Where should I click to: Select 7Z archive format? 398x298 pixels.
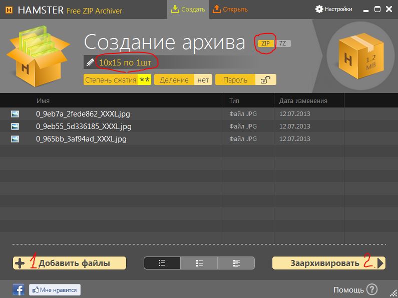283,43
